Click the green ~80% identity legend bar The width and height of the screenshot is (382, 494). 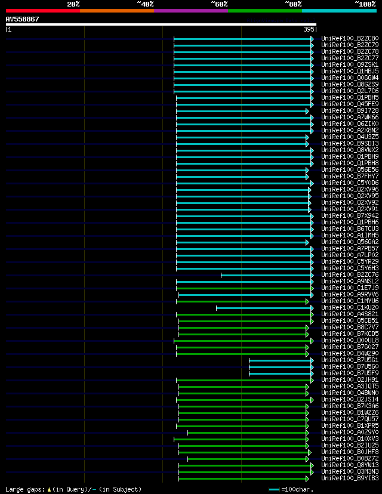pos(265,11)
